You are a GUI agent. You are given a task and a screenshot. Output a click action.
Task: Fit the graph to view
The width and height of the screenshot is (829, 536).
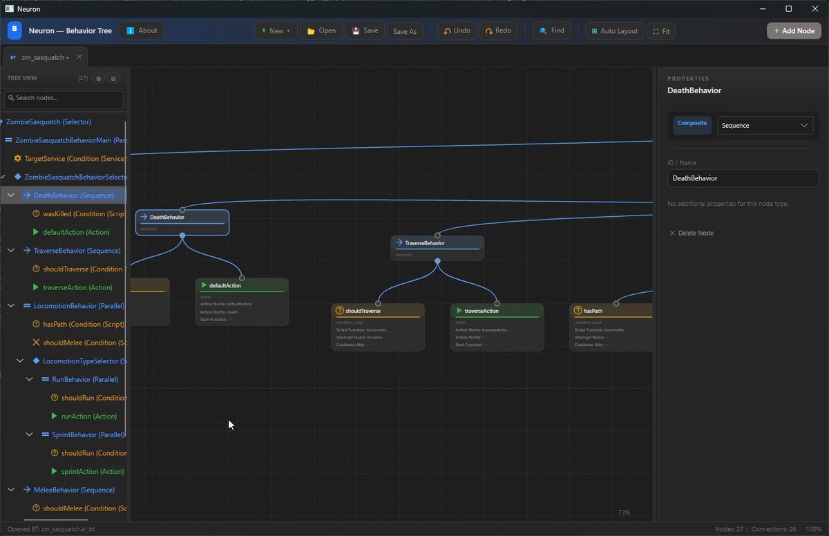661,31
